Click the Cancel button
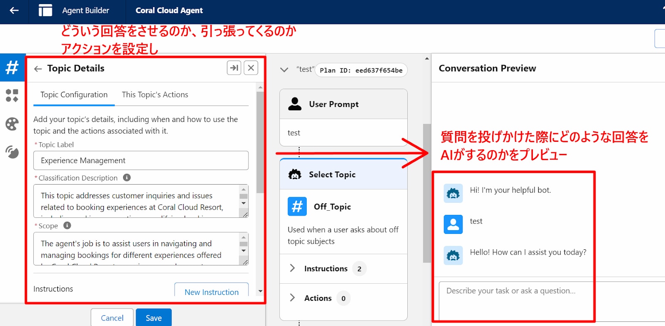The image size is (665, 326). pyautogui.click(x=112, y=318)
